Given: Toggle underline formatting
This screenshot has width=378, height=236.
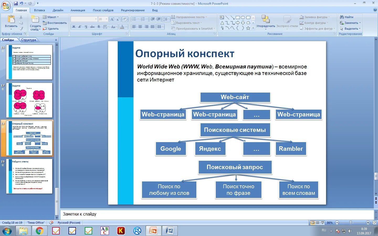Looking at the screenshot, I should [x=86, y=27].
